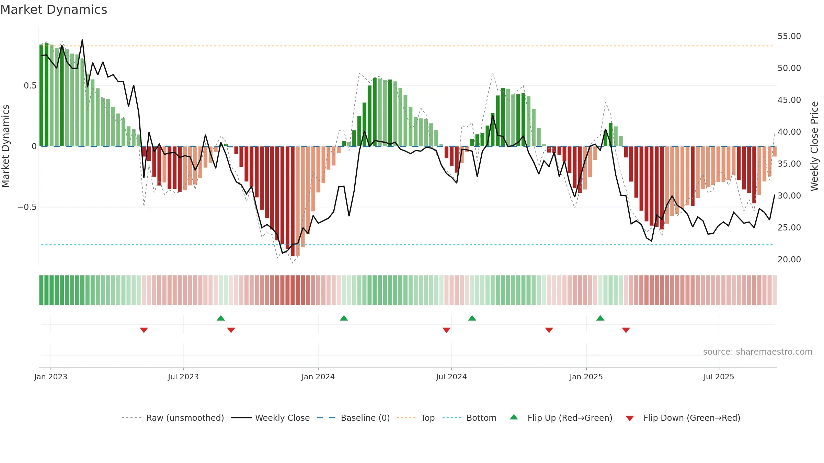This screenshot has height=463, width=824.
Task: Click the Weekly Close Price axis title
Action: tap(814, 146)
